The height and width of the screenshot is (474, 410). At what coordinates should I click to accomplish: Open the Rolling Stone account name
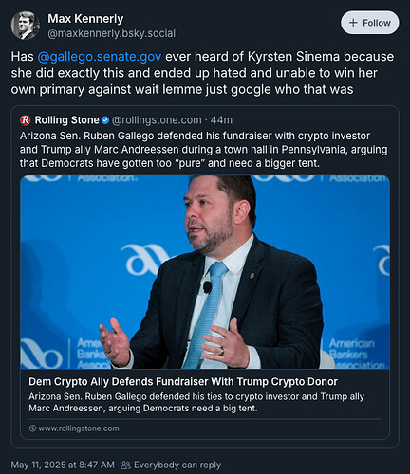click(x=66, y=120)
